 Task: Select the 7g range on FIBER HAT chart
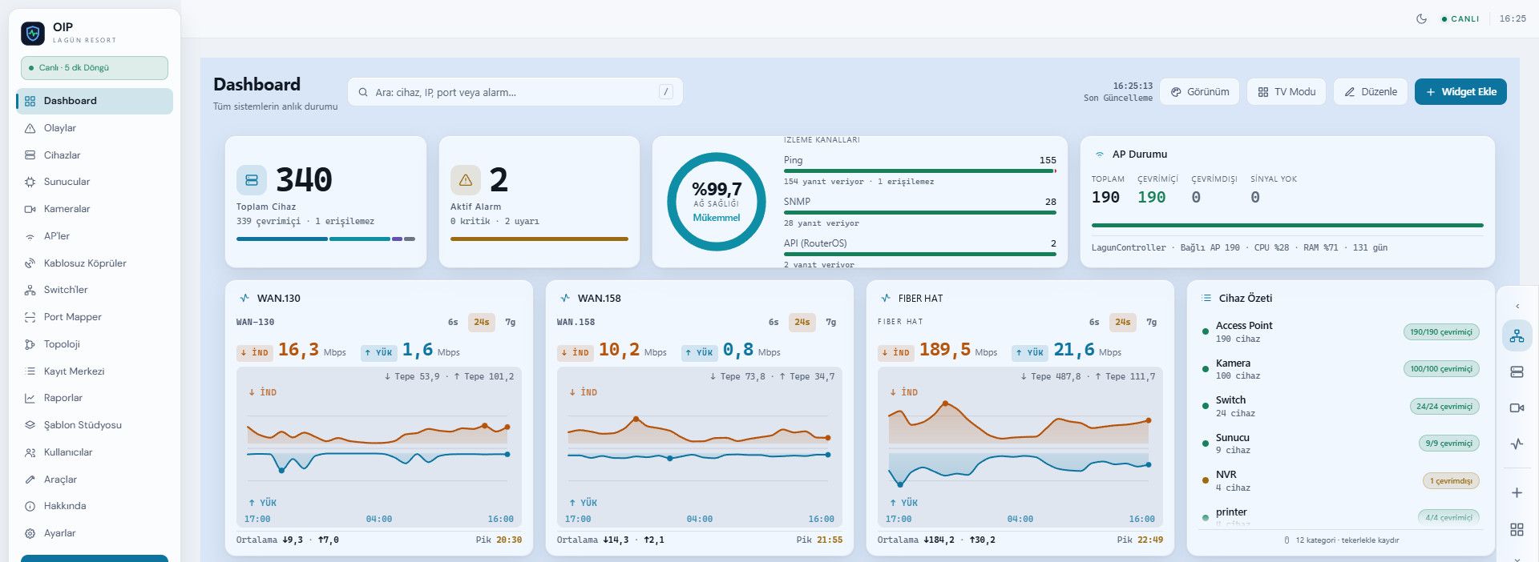tap(1152, 322)
